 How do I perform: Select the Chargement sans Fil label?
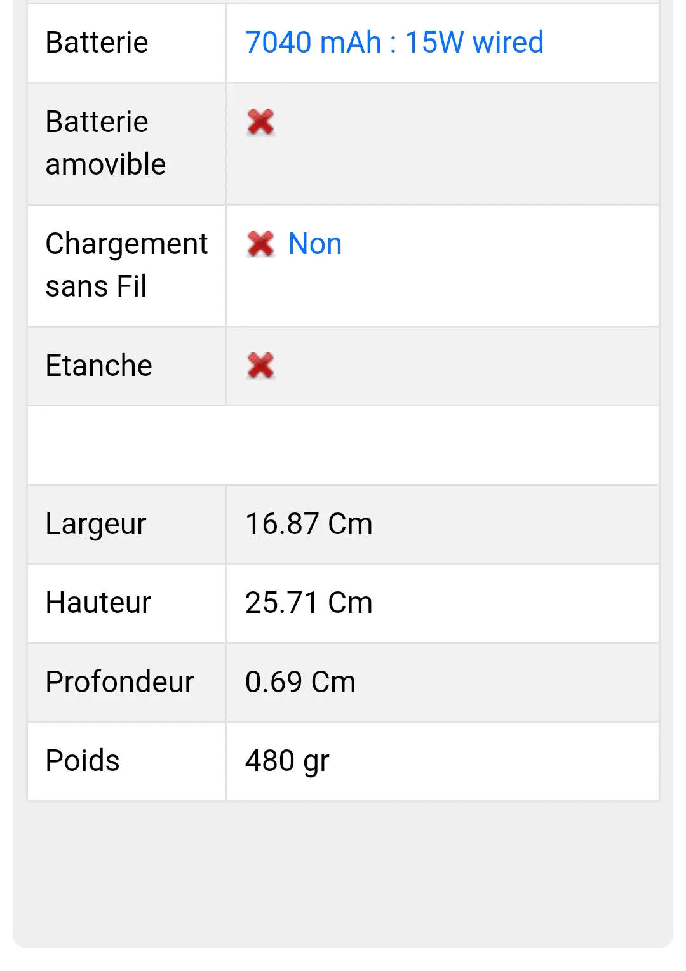click(126, 265)
